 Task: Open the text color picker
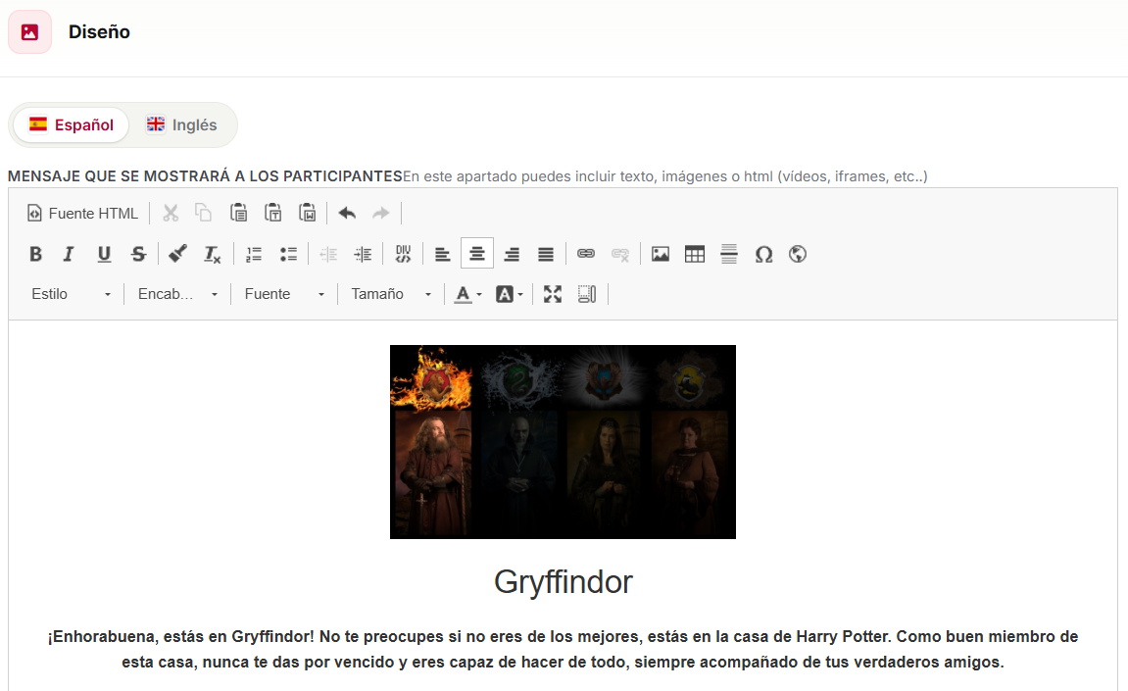pos(468,294)
